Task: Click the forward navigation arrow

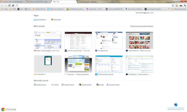Action: [6, 6]
